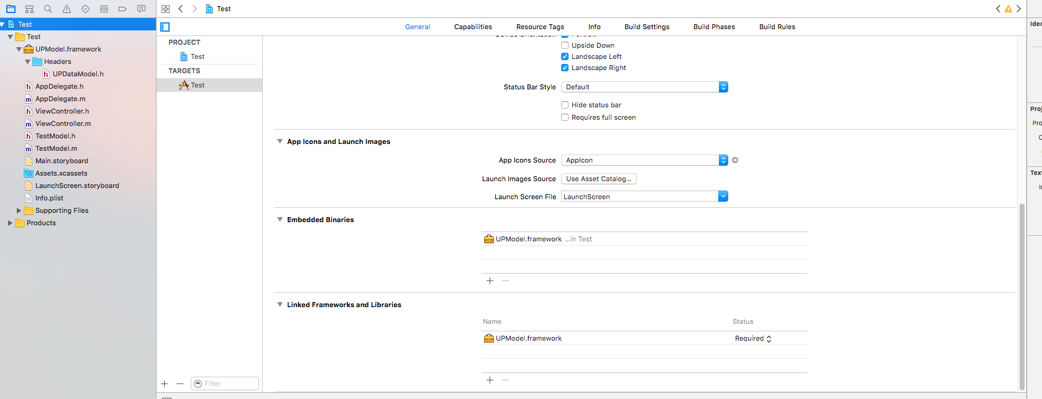Viewport: 1042px width, 399px height.
Task: Click the arrow next to App Icons Source
Action: (x=735, y=160)
